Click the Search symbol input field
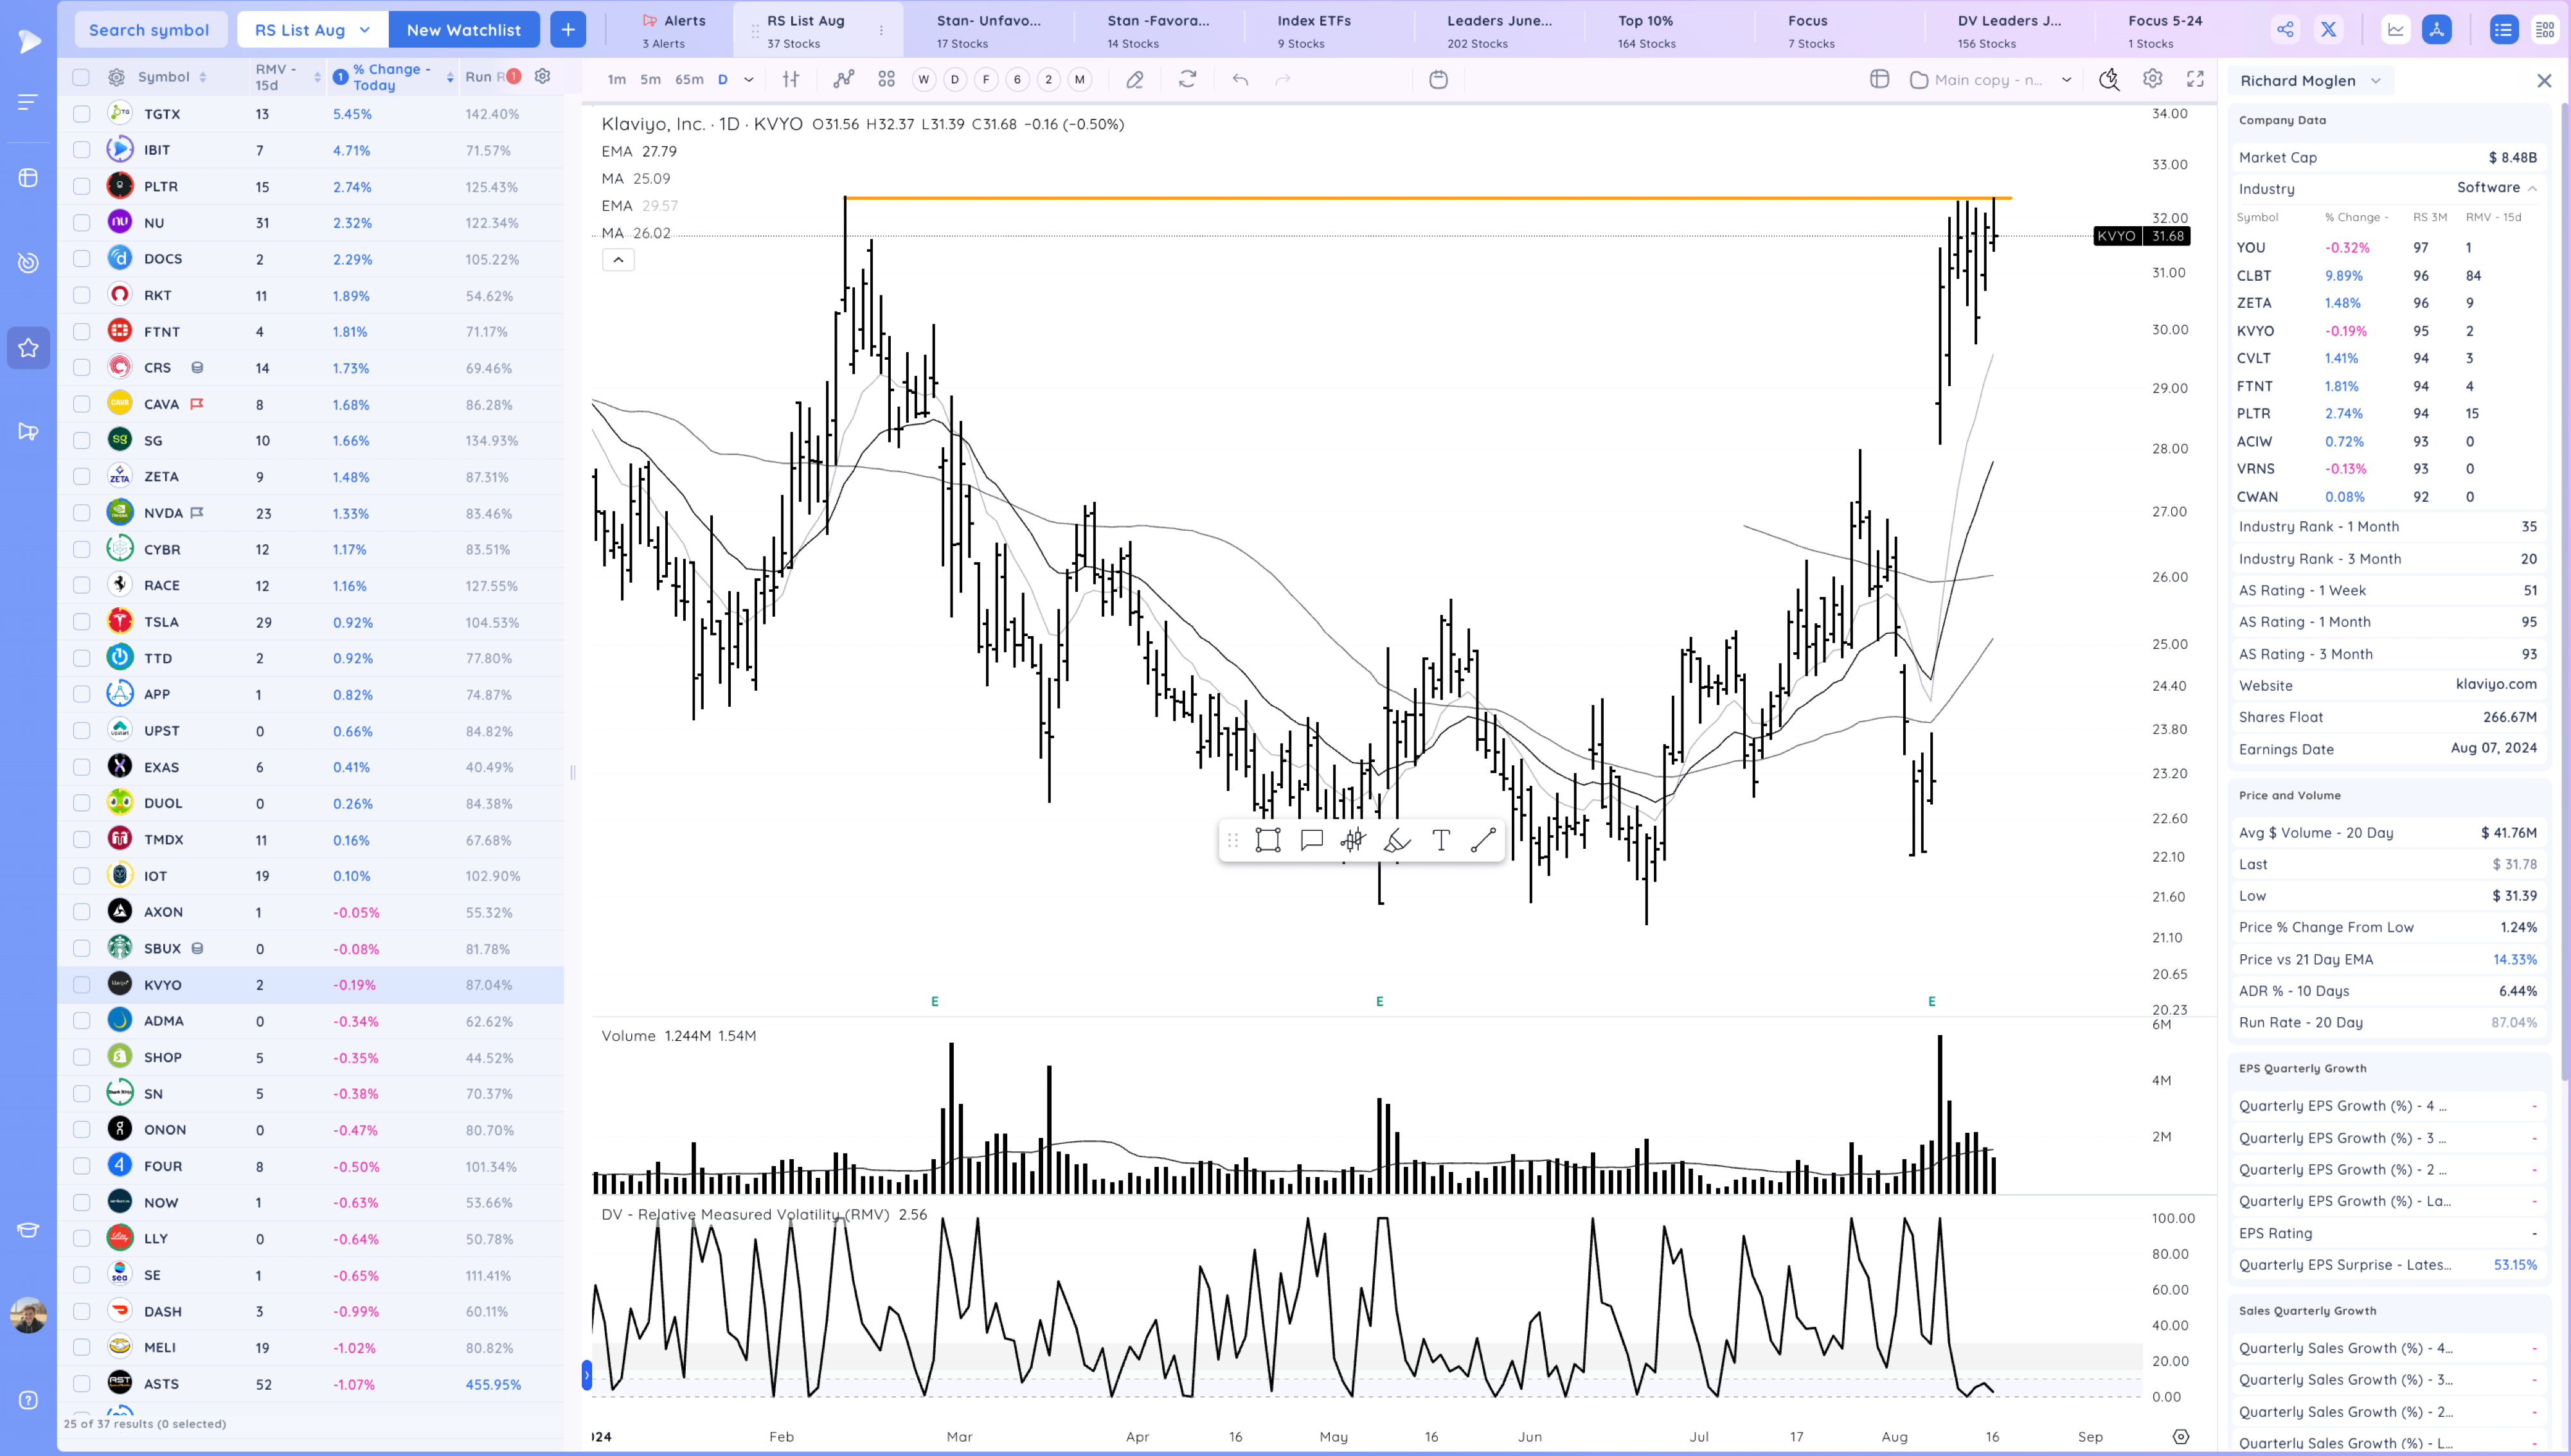 coord(150,30)
